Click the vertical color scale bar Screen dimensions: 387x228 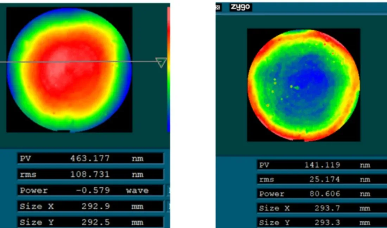pos(168,69)
